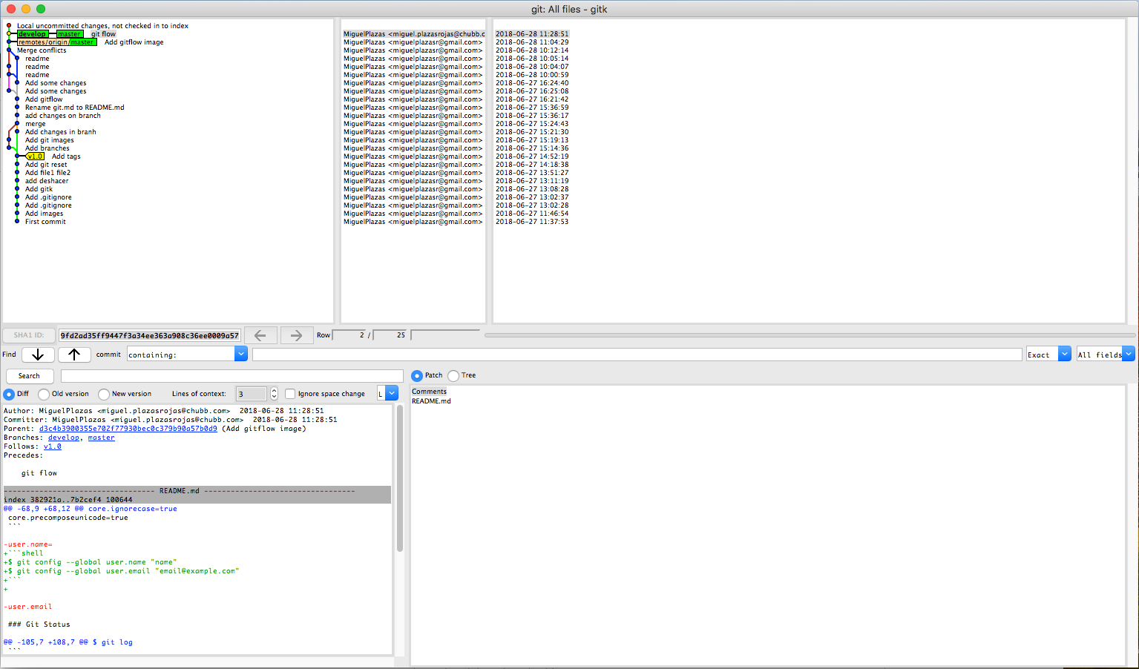Follow the v1.0 tag link

(x=53, y=446)
